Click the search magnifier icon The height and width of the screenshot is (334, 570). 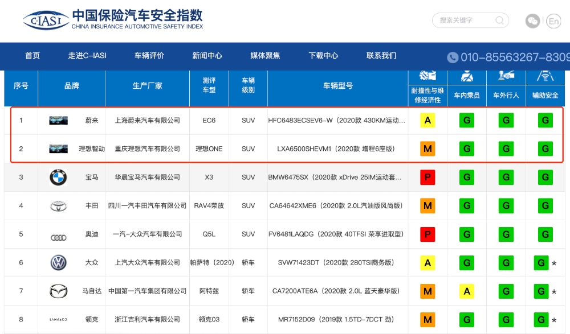tap(500, 20)
